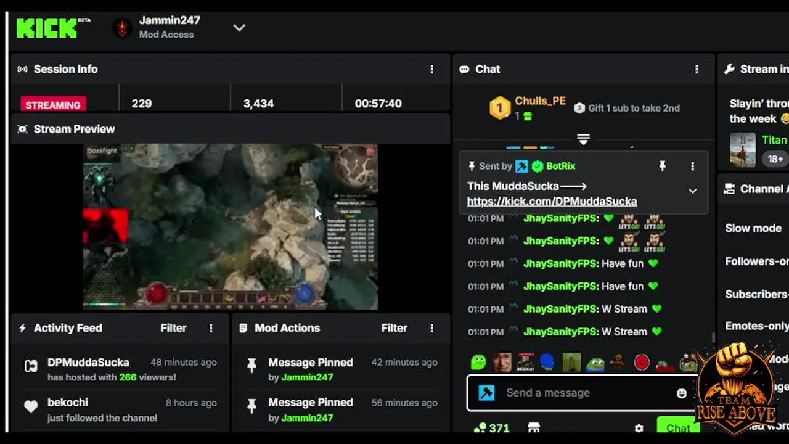
Task: Toggle Followers-only setting
Action: tap(757, 261)
